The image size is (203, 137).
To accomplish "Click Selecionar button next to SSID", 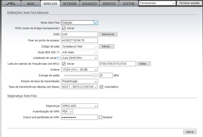I will [x=108, y=34].
